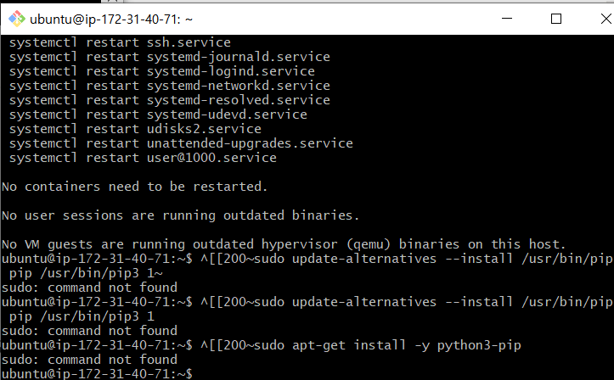Screen dimensions: 614x380
Task: Maximize the terminal window
Action: (x=556, y=19)
